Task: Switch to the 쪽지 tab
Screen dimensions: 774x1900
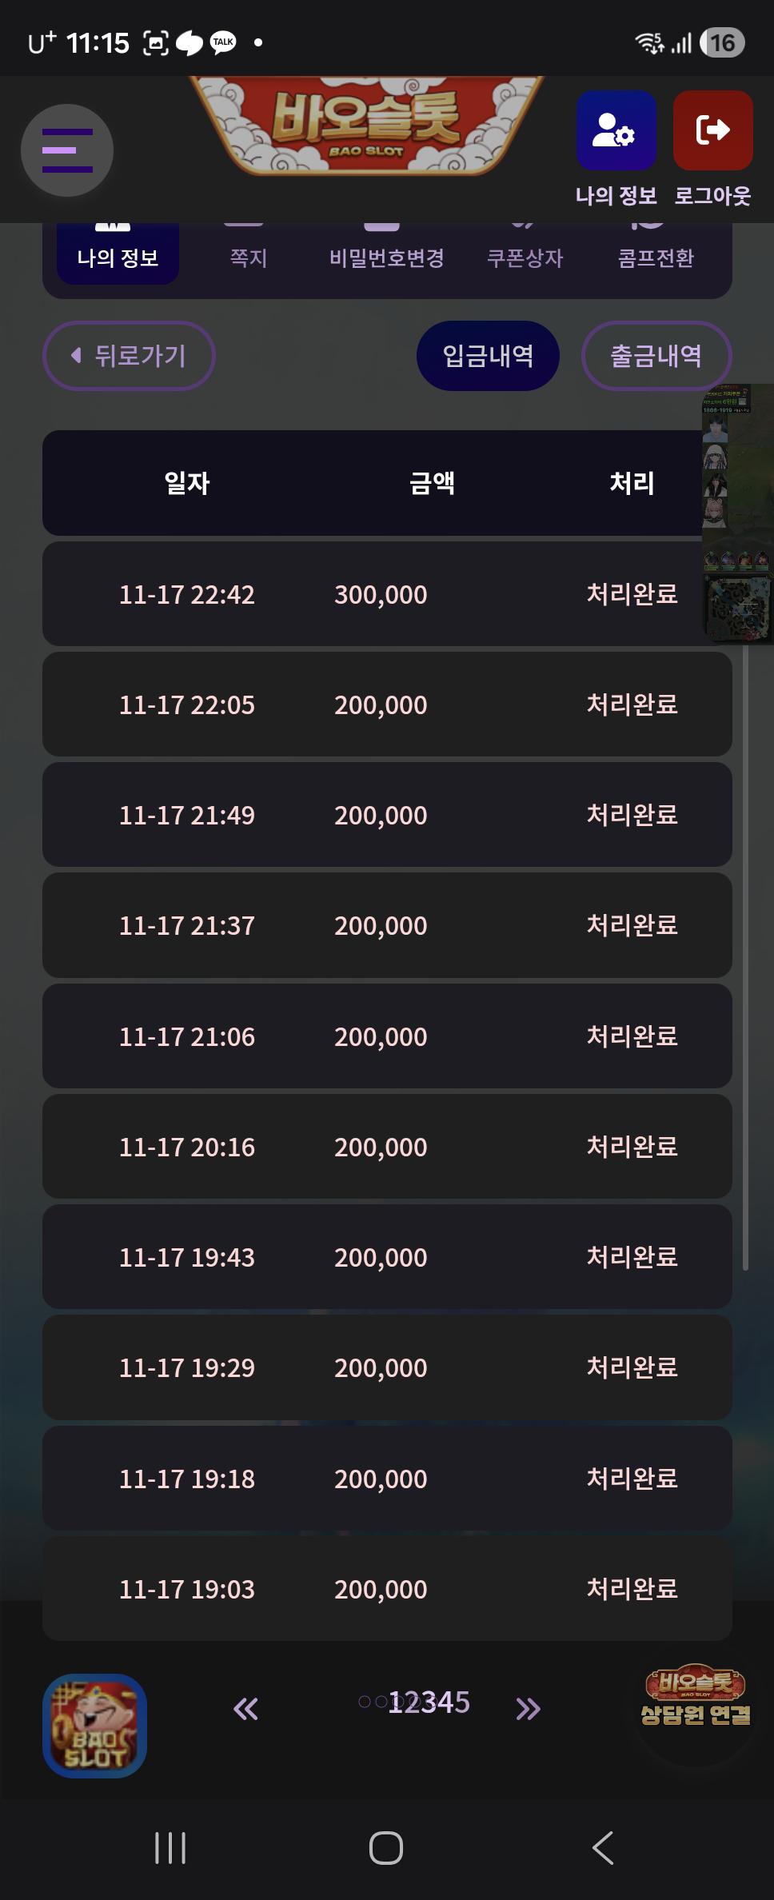Action: tap(248, 257)
